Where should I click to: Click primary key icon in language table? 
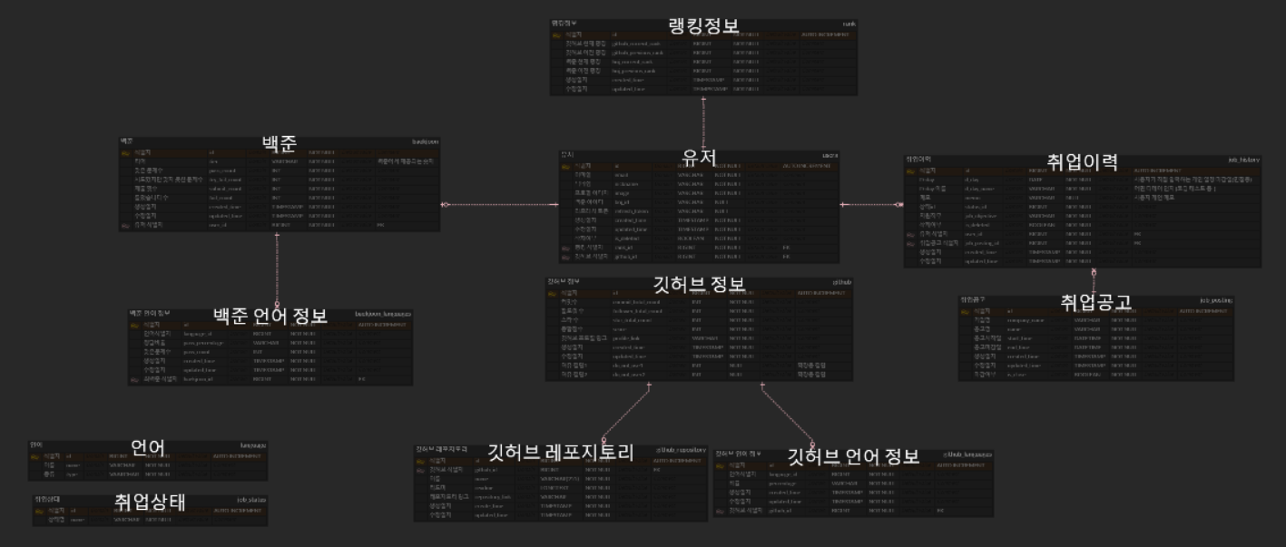coord(35,456)
